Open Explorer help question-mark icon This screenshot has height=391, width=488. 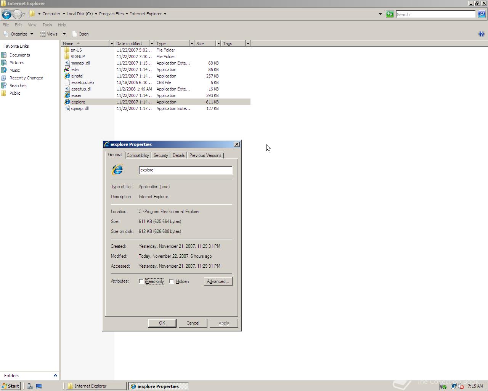pyautogui.click(x=481, y=34)
